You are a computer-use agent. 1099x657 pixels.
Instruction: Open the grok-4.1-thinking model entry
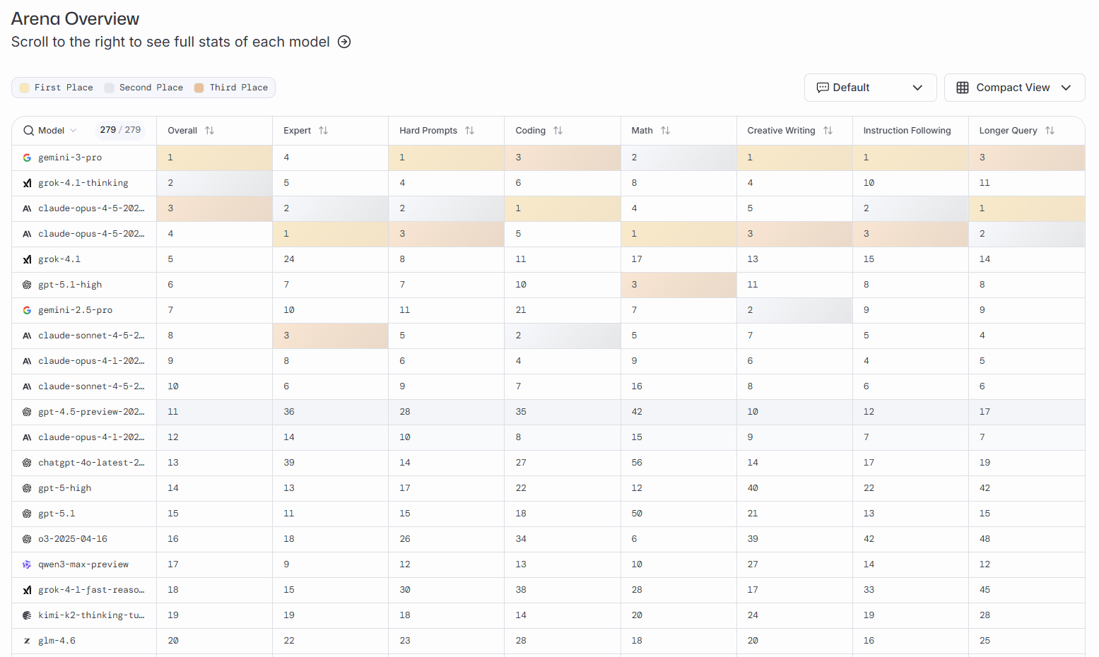click(83, 183)
